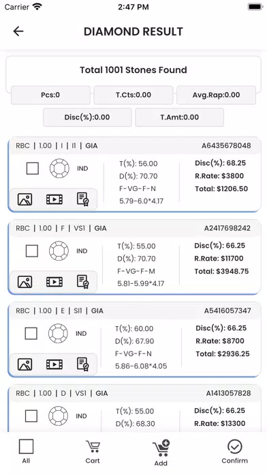Play video for stone A2417698242
Viewport: 267px width, 475px height.
tap(54, 282)
